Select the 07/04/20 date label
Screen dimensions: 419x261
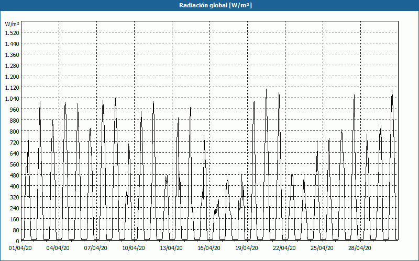tap(96, 248)
